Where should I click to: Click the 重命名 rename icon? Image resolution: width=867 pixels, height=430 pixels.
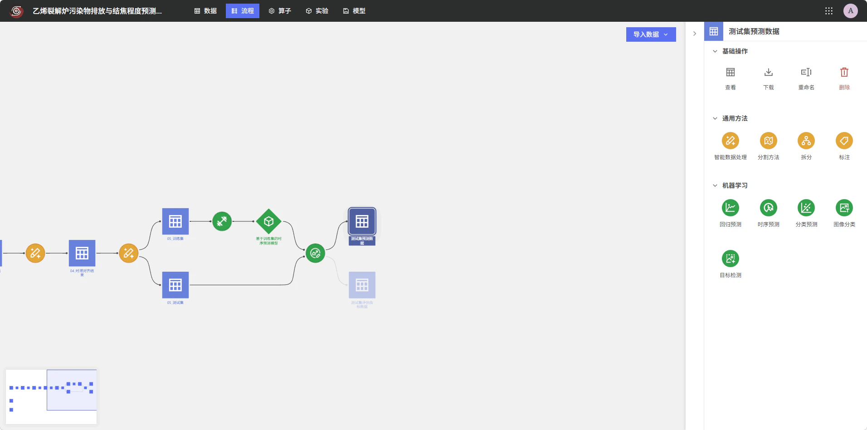click(x=806, y=72)
